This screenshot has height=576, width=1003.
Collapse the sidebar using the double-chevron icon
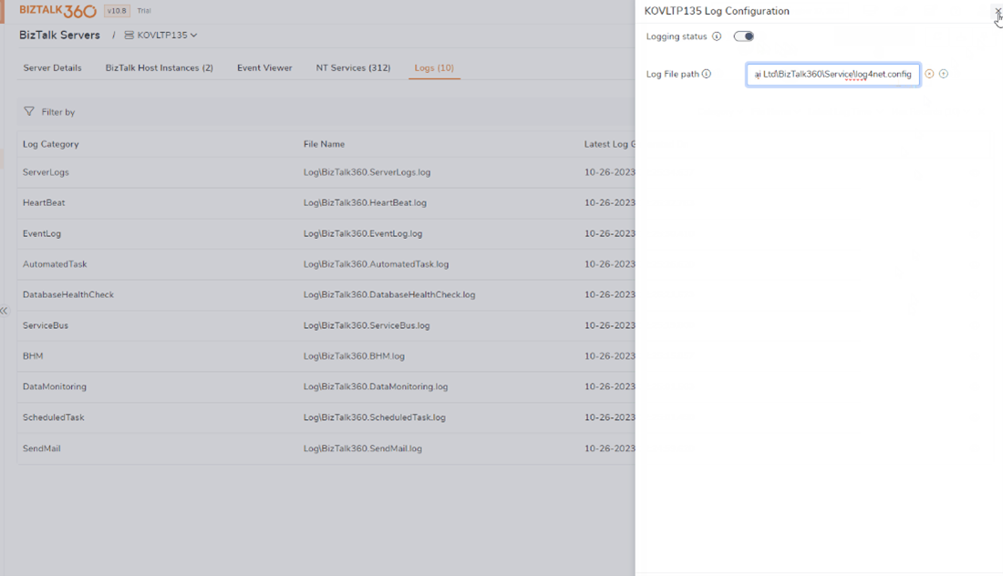(x=5, y=311)
